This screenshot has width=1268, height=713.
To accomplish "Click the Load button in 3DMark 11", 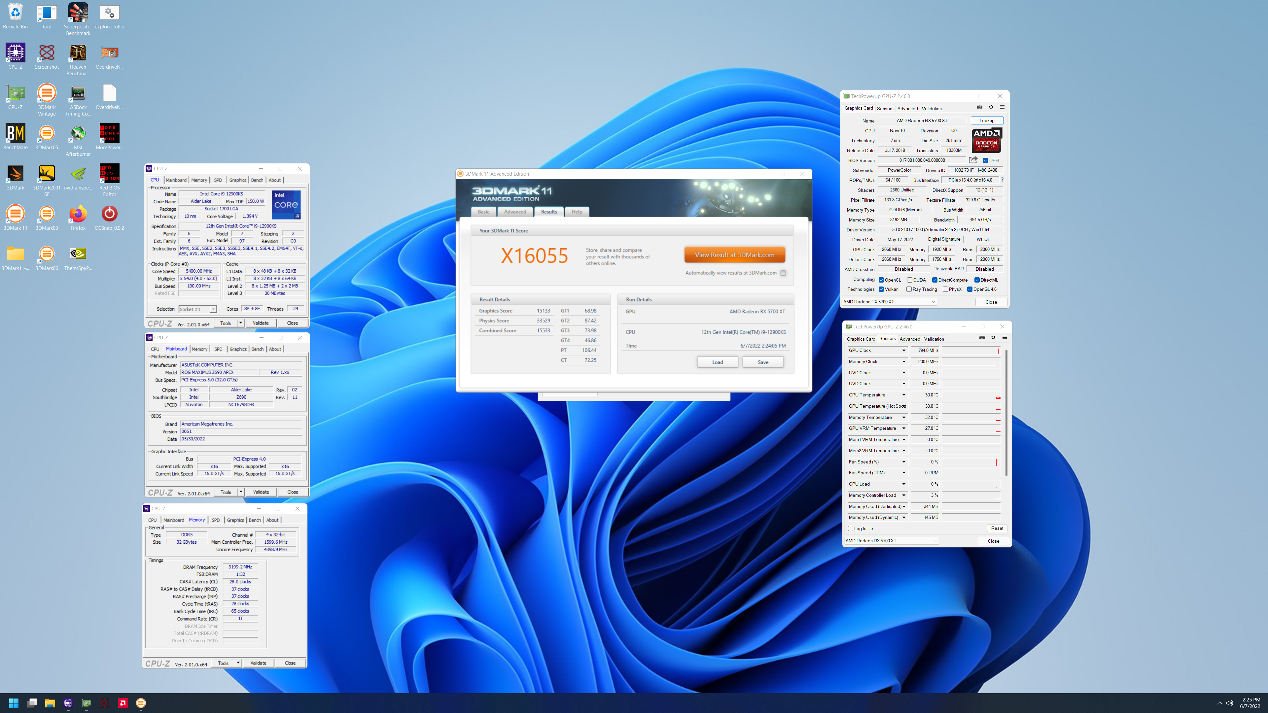I will coord(717,362).
